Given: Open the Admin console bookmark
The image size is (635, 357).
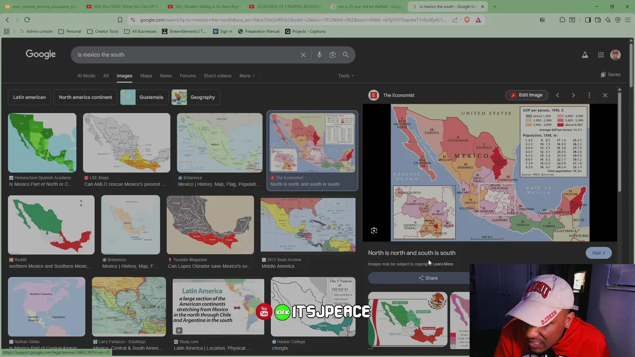Looking at the screenshot, I should pyautogui.click(x=36, y=31).
